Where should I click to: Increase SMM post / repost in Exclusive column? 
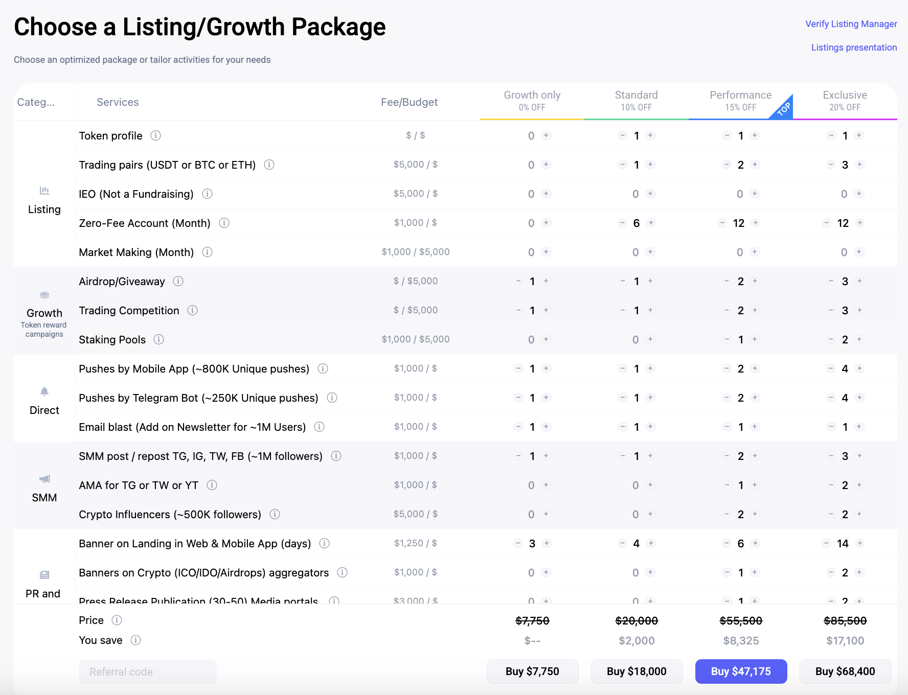[x=859, y=456]
